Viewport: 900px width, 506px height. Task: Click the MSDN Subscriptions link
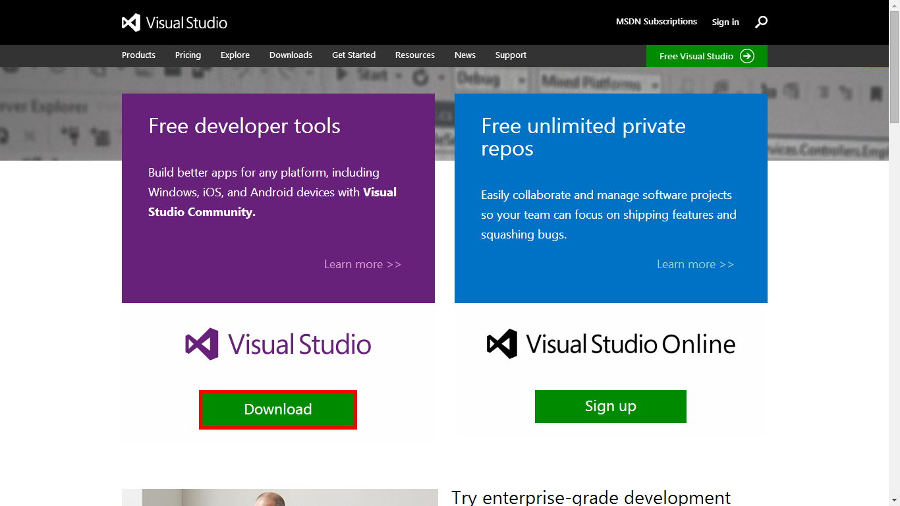tap(656, 22)
